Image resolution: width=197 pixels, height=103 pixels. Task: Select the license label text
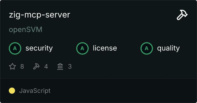[x=105, y=48]
